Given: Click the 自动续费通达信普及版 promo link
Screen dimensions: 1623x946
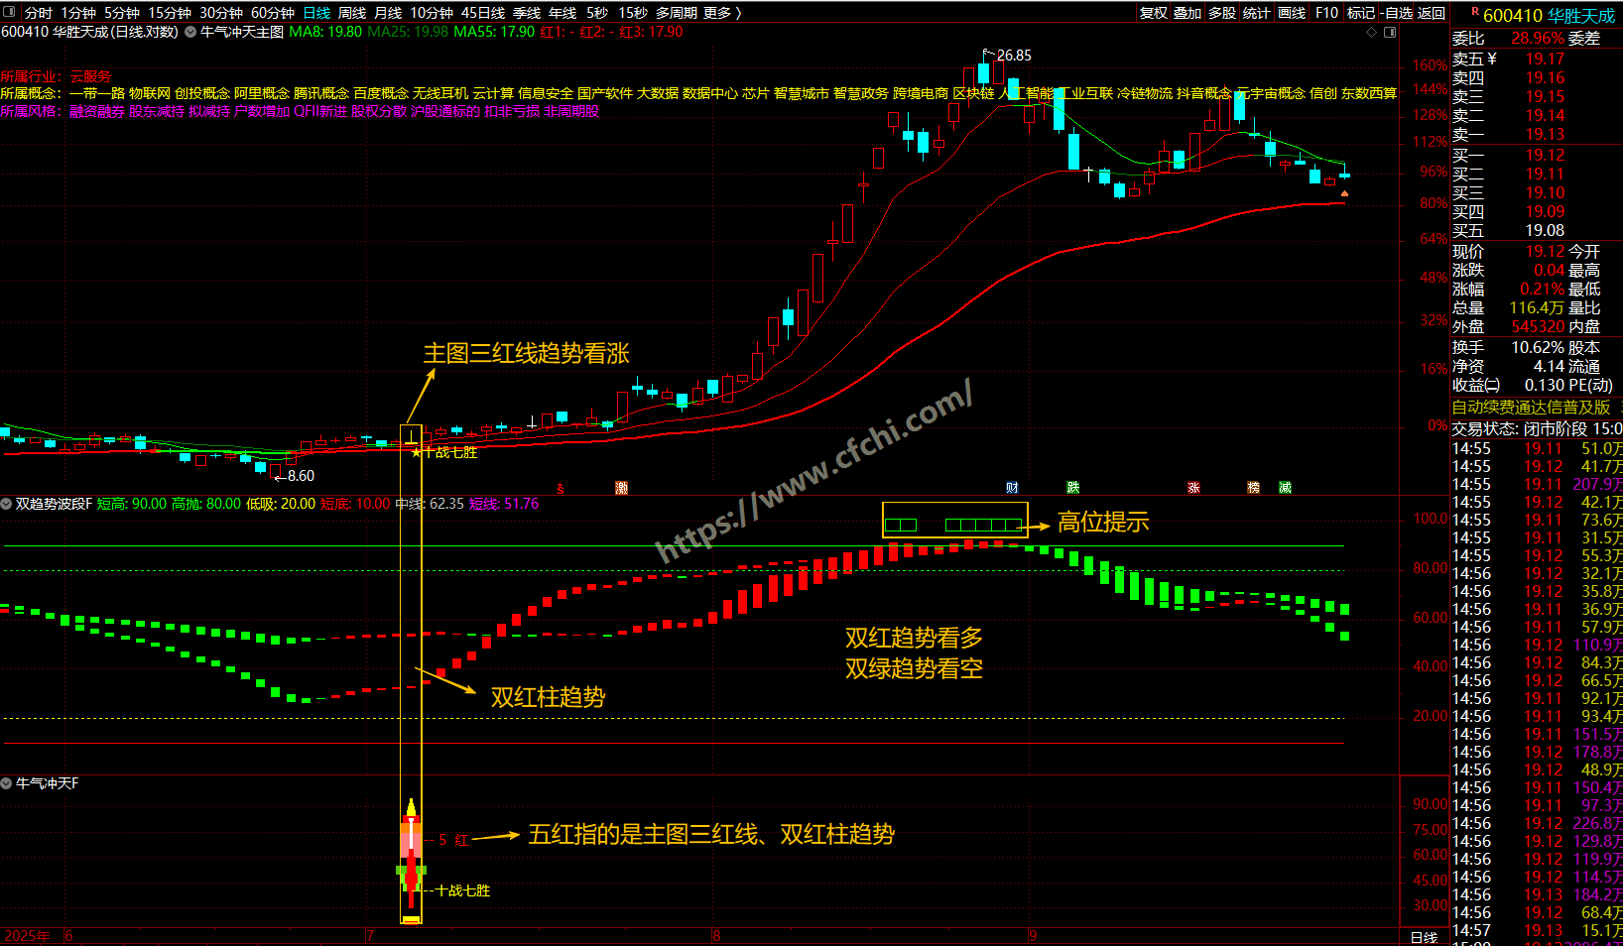Looking at the screenshot, I should tap(1531, 407).
